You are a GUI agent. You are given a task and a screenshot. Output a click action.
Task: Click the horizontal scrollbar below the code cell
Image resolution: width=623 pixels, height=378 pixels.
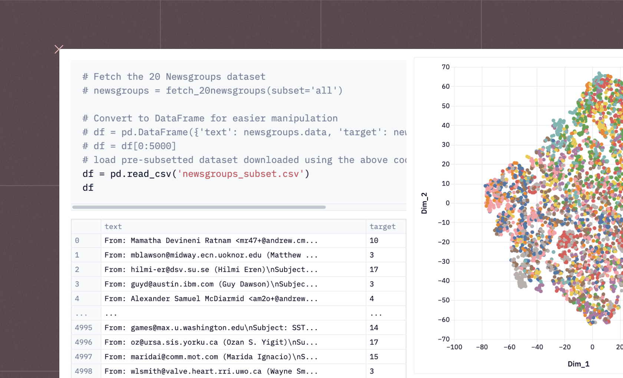point(199,207)
